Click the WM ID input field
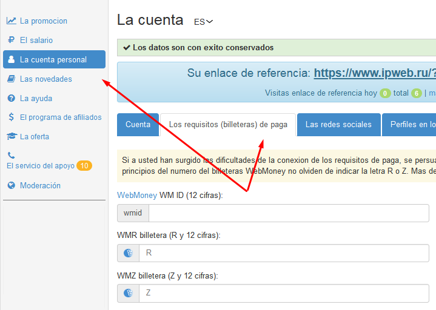The height and width of the screenshot is (310, 436). tap(289, 213)
